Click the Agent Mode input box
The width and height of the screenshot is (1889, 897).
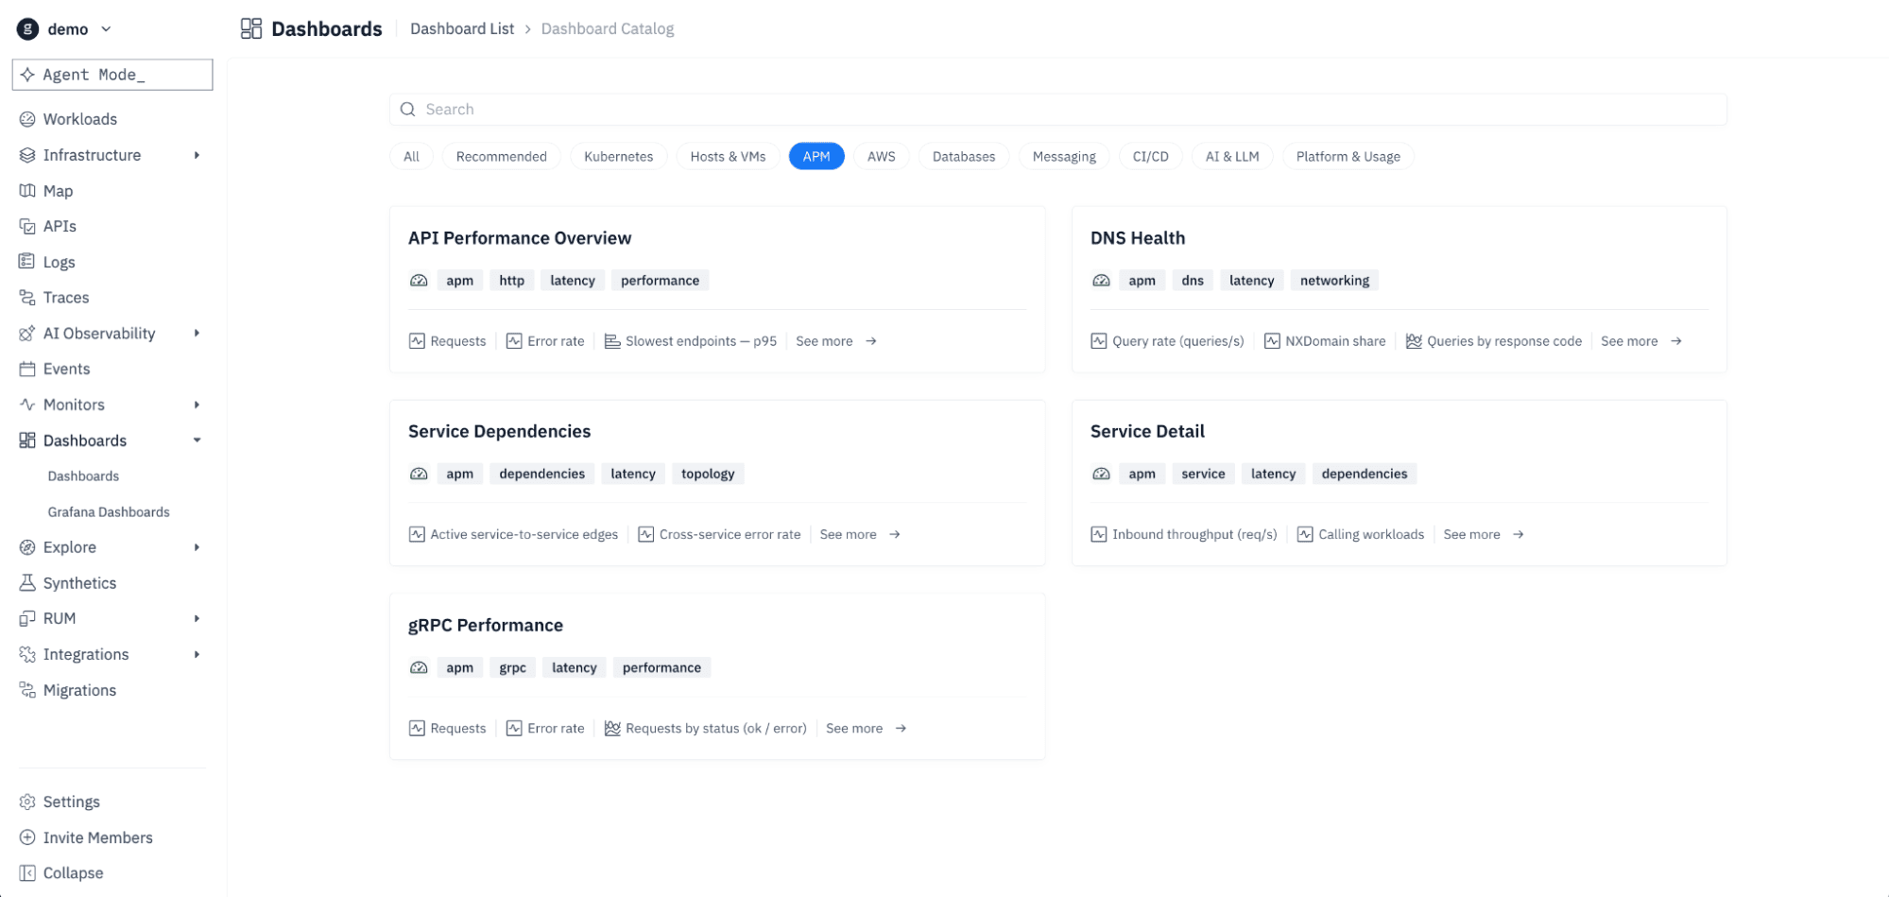[x=112, y=75]
